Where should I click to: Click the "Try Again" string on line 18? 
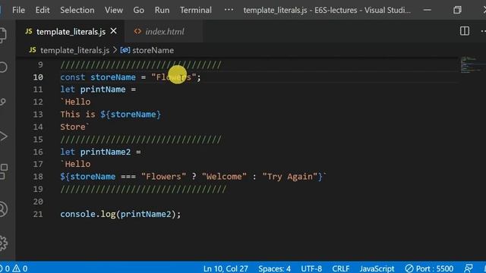point(290,177)
